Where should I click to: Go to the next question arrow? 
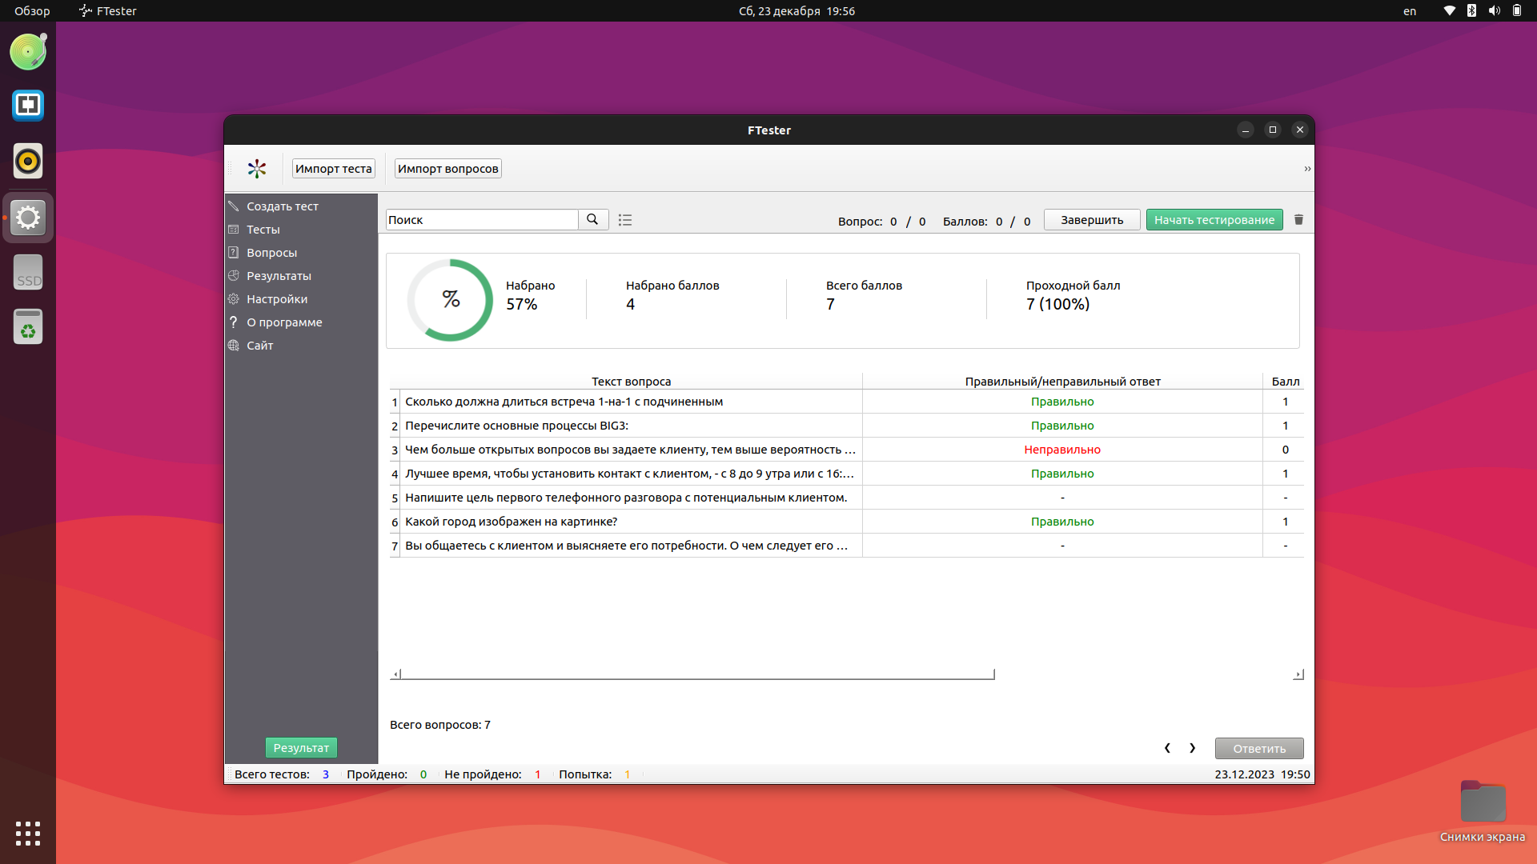click(x=1193, y=748)
